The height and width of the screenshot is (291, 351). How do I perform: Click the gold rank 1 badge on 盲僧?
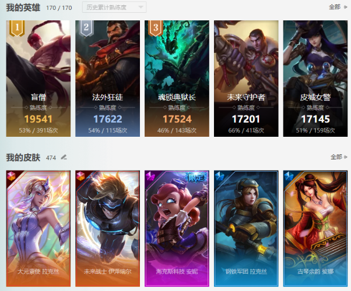[17, 28]
